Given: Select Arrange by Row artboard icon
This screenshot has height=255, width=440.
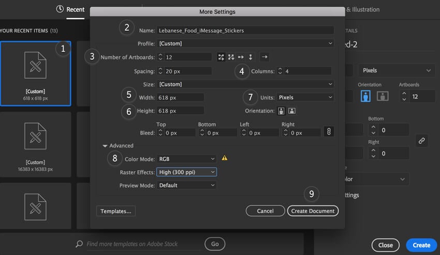Looking at the screenshot, I should click(x=241, y=57).
